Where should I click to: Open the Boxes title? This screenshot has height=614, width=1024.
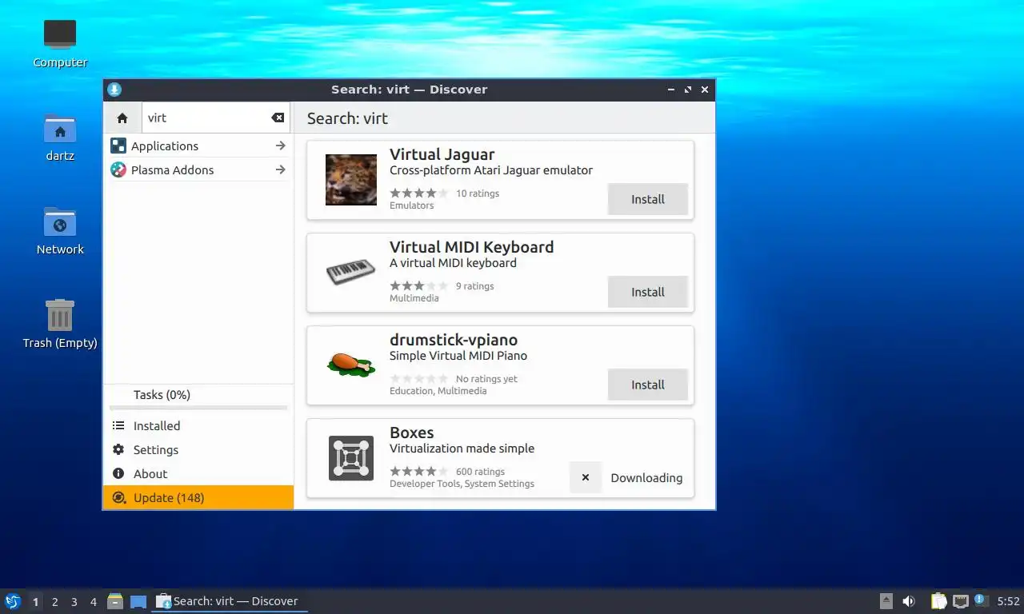[411, 433]
